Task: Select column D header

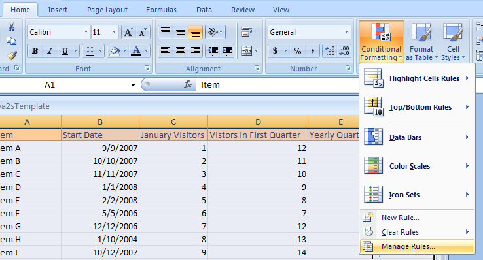Action: tap(258, 122)
